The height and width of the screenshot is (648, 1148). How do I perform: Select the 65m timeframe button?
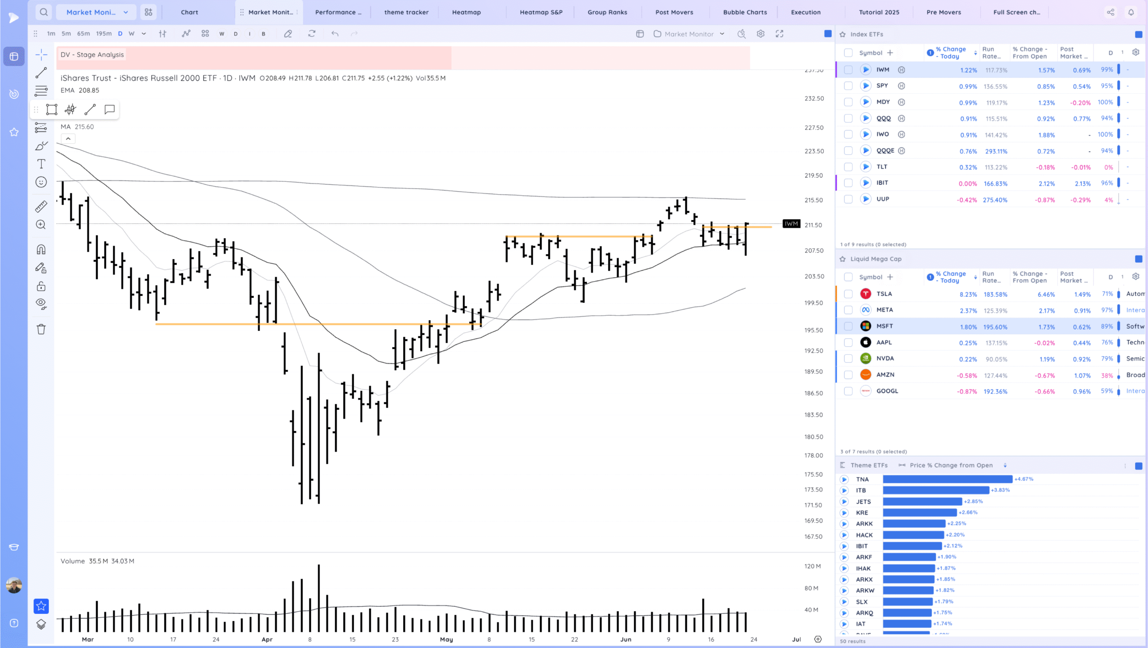[x=83, y=34]
